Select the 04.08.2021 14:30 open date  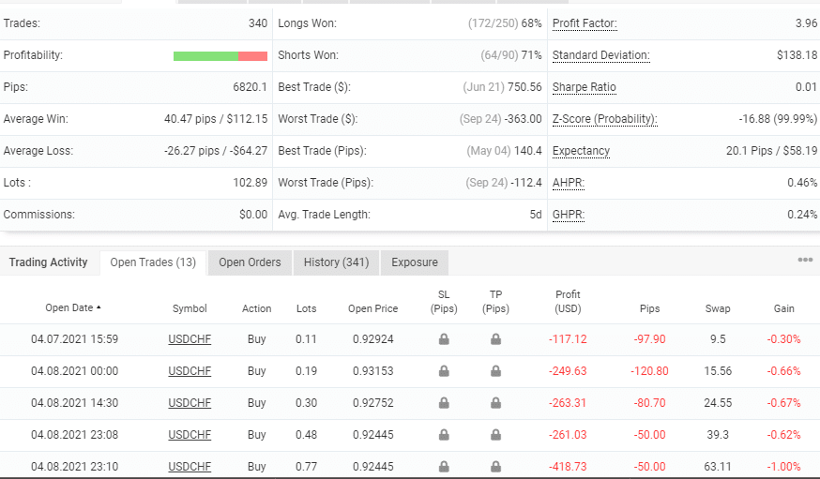[x=75, y=403]
